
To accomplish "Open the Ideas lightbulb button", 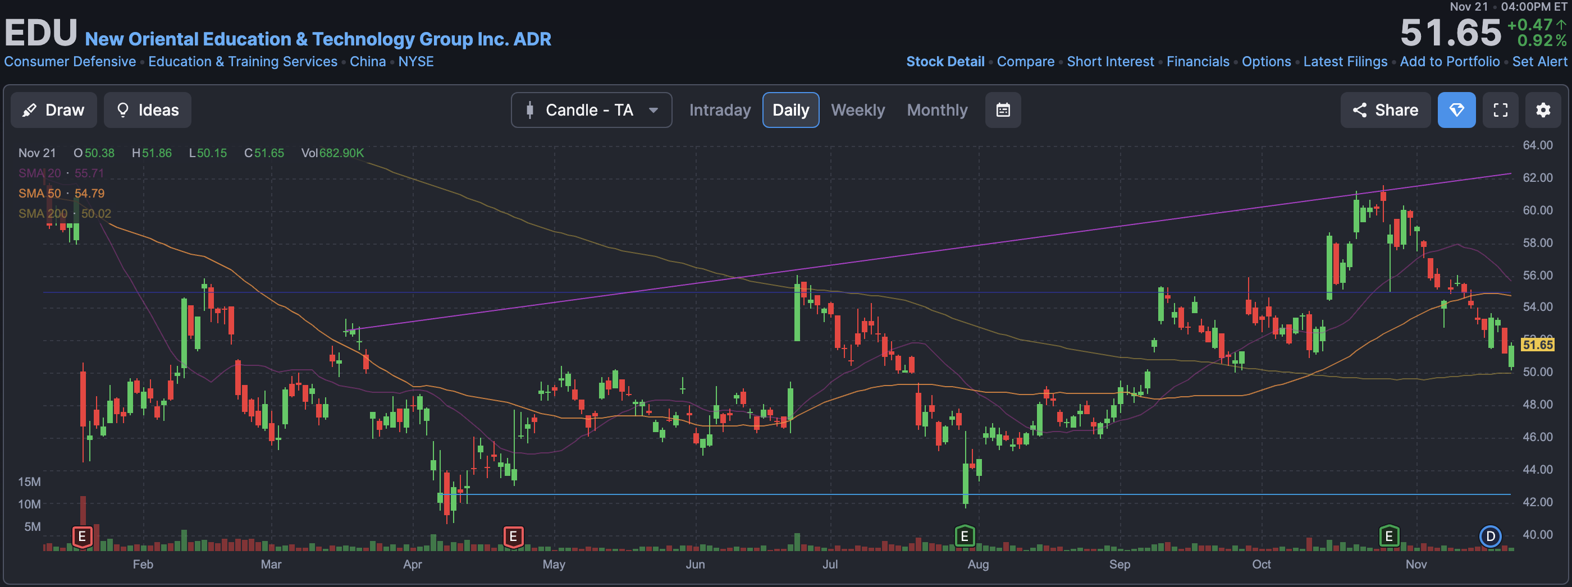I will pos(147,110).
